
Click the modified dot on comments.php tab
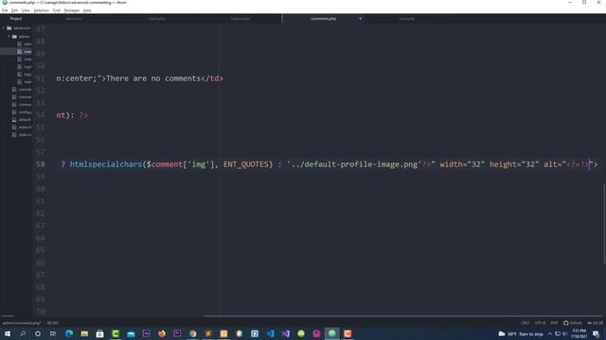tap(360, 19)
